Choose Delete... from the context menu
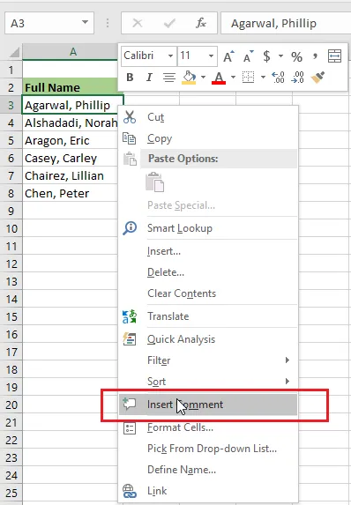The height and width of the screenshot is (505, 351). [208, 272]
